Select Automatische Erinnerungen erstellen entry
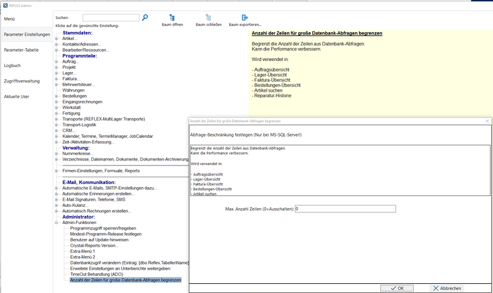The width and height of the screenshot is (493, 293). (99, 194)
